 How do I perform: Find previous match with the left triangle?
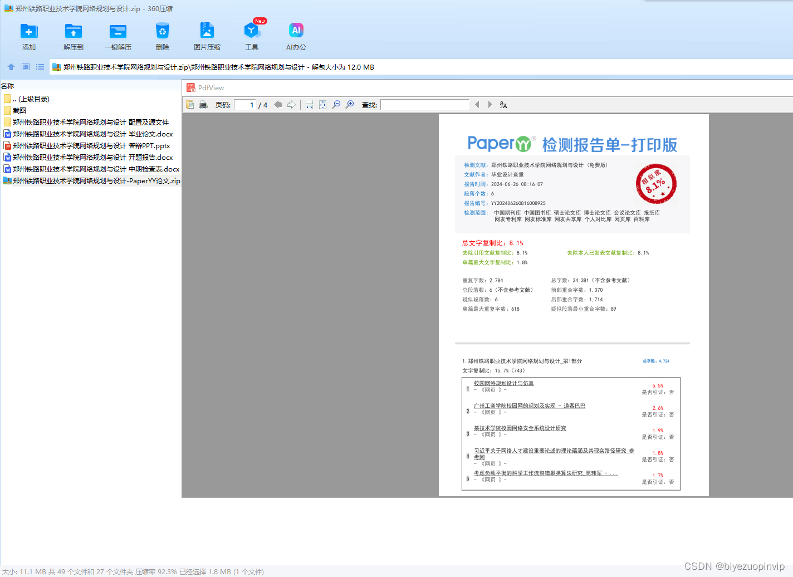[x=477, y=105]
